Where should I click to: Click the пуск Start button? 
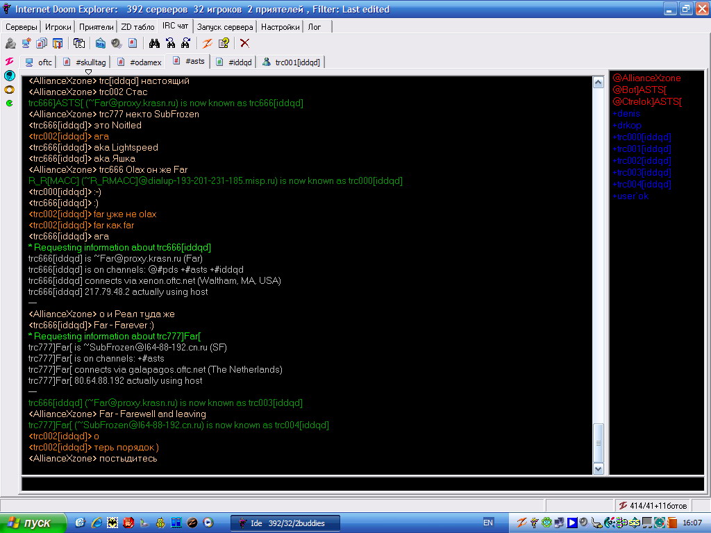pyautogui.click(x=33, y=523)
